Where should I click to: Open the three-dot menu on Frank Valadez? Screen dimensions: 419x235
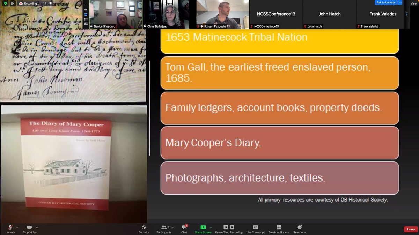[400, 2]
